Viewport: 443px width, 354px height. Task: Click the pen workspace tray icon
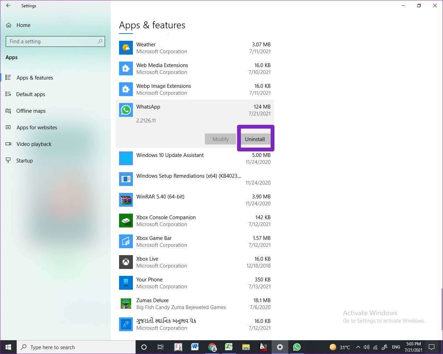coord(385,347)
